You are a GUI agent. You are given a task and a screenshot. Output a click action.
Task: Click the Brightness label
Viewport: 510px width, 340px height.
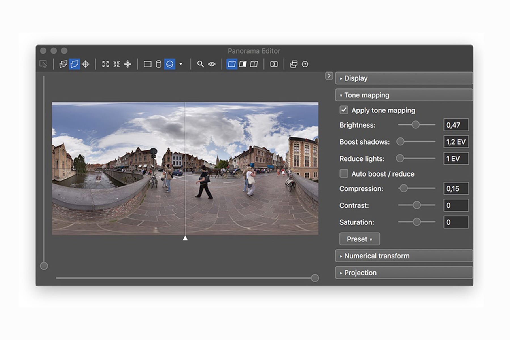(x=357, y=125)
